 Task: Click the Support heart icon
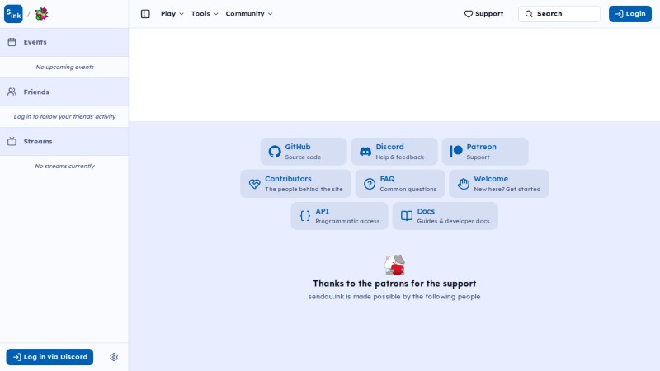pos(469,14)
